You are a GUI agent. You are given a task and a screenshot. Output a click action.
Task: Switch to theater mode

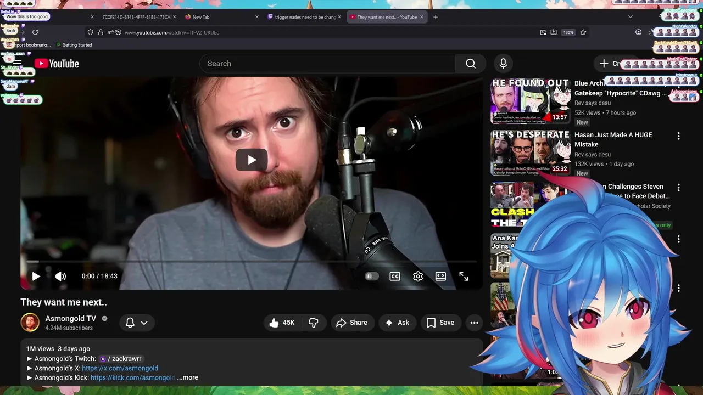(440, 276)
